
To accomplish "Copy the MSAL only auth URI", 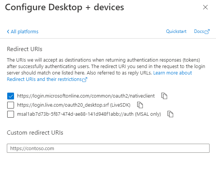I will pos(170,114).
